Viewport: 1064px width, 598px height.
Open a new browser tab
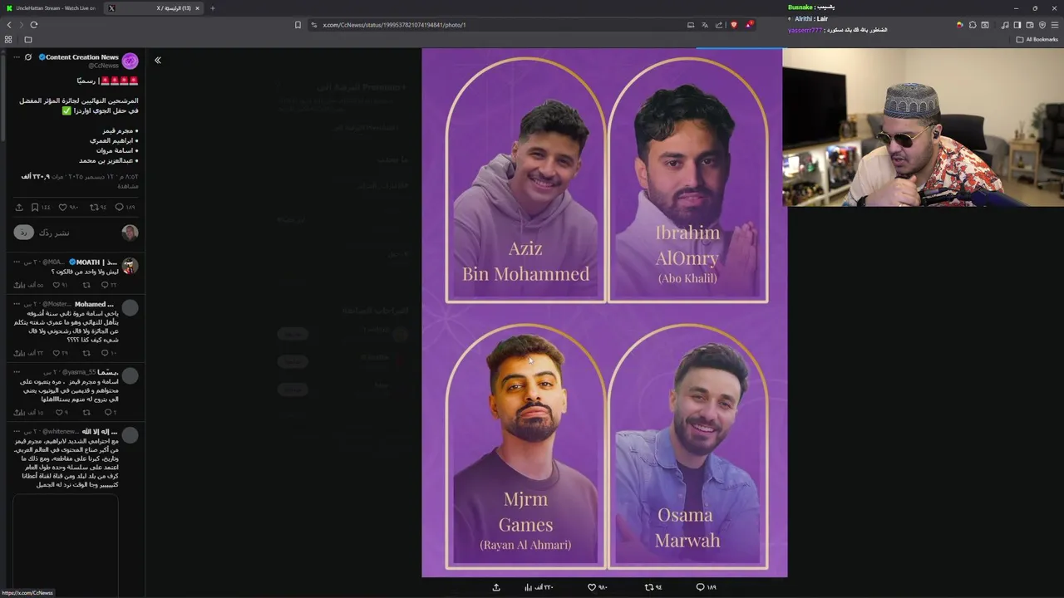click(x=212, y=8)
